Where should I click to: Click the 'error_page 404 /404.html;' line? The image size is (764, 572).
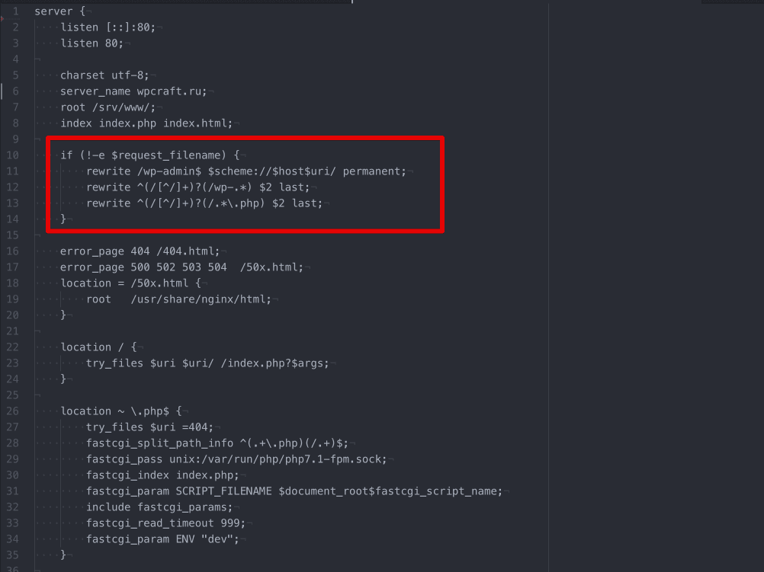click(x=140, y=251)
